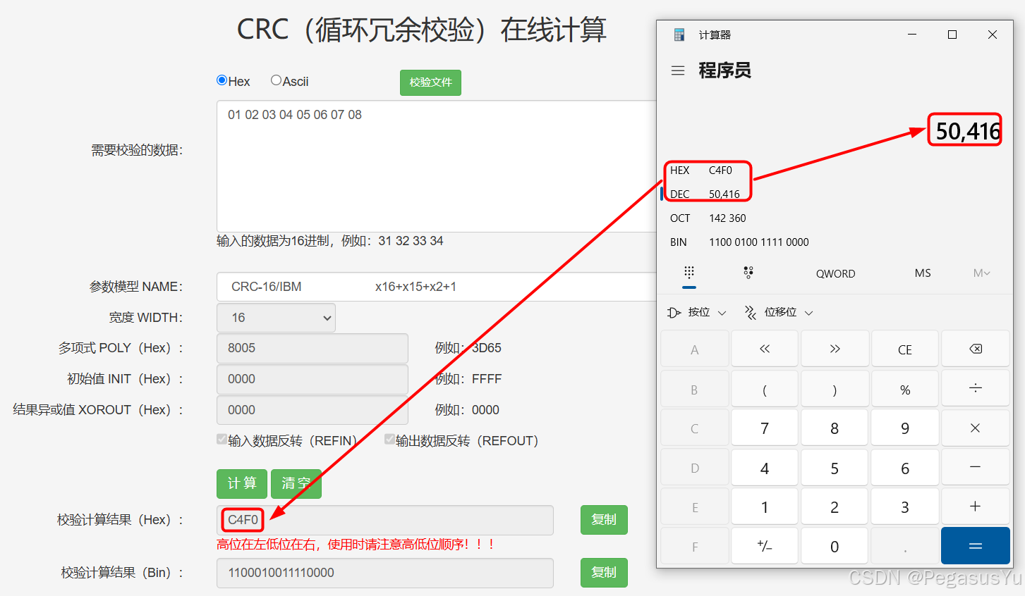Image resolution: width=1025 pixels, height=596 pixels.
Task: Select the Hex input radio button
Action: point(222,80)
